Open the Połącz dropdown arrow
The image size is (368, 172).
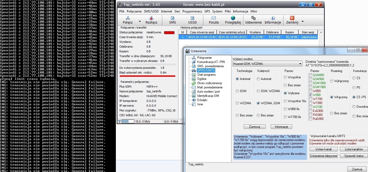(140, 22)
